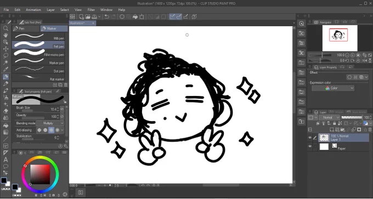Viewport: 373px width, 199px height.
Task: Switch to the Marker sub tool group tab
Action: pyautogui.click(x=54, y=29)
